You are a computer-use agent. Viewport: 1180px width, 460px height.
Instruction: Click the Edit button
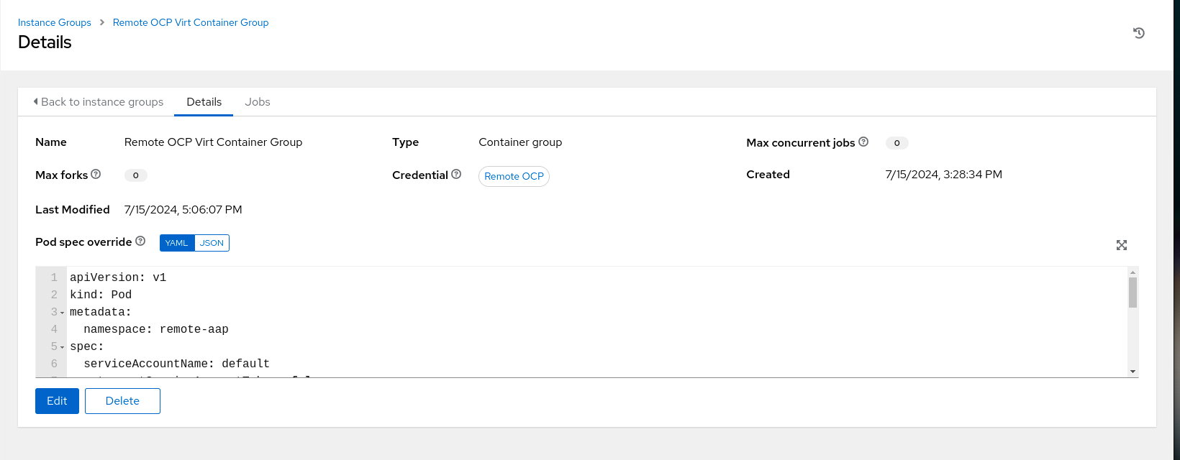[x=57, y=401]
